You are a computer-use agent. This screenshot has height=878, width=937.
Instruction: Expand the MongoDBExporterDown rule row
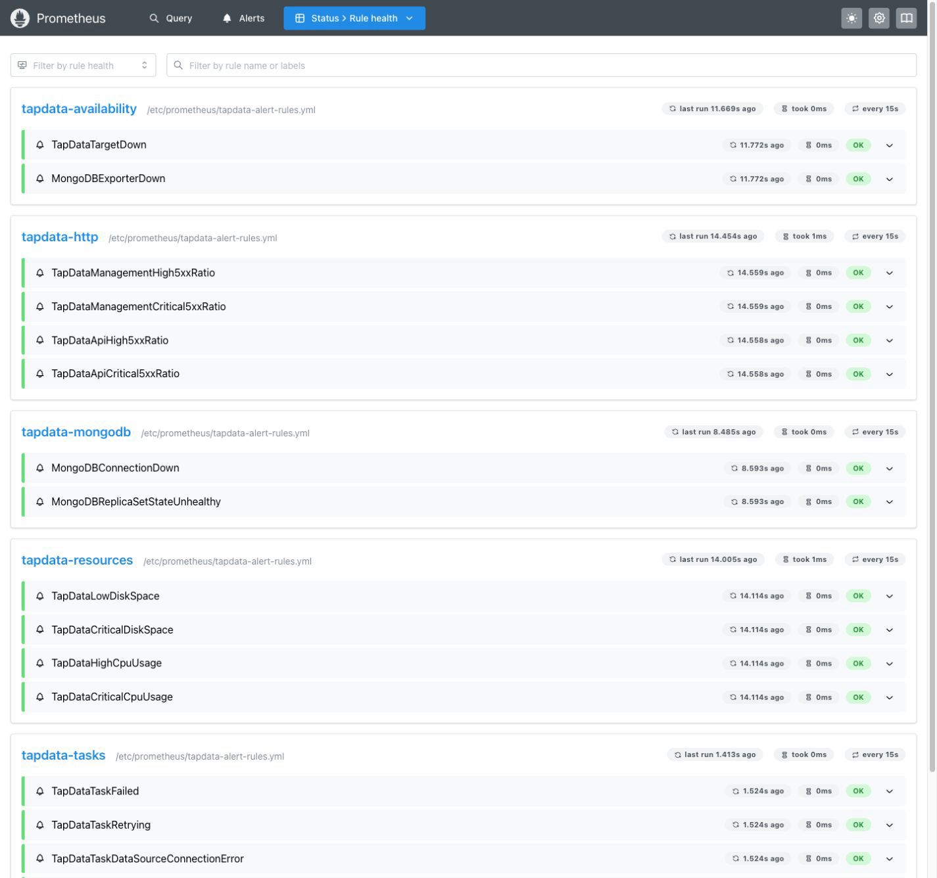pos(890,179)
